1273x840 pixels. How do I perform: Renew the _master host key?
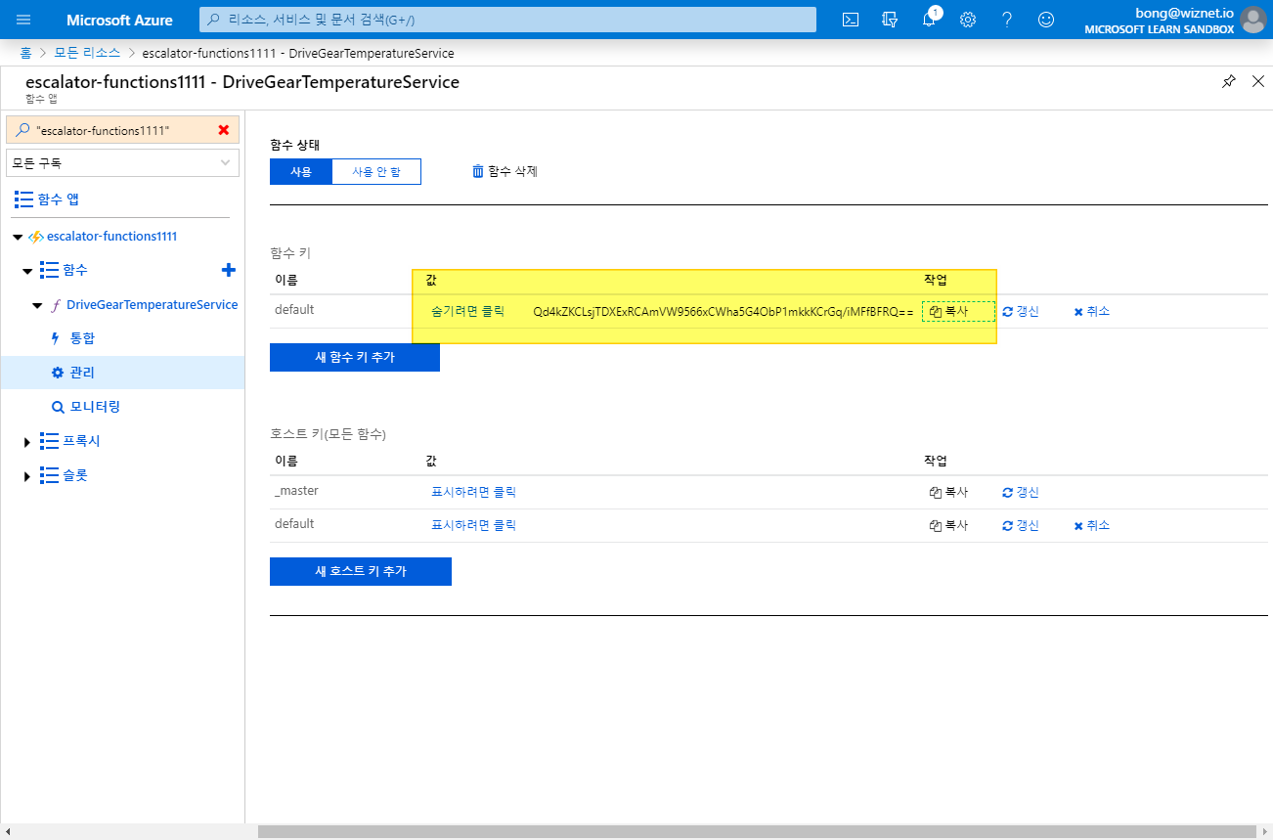click(1021, 493)
